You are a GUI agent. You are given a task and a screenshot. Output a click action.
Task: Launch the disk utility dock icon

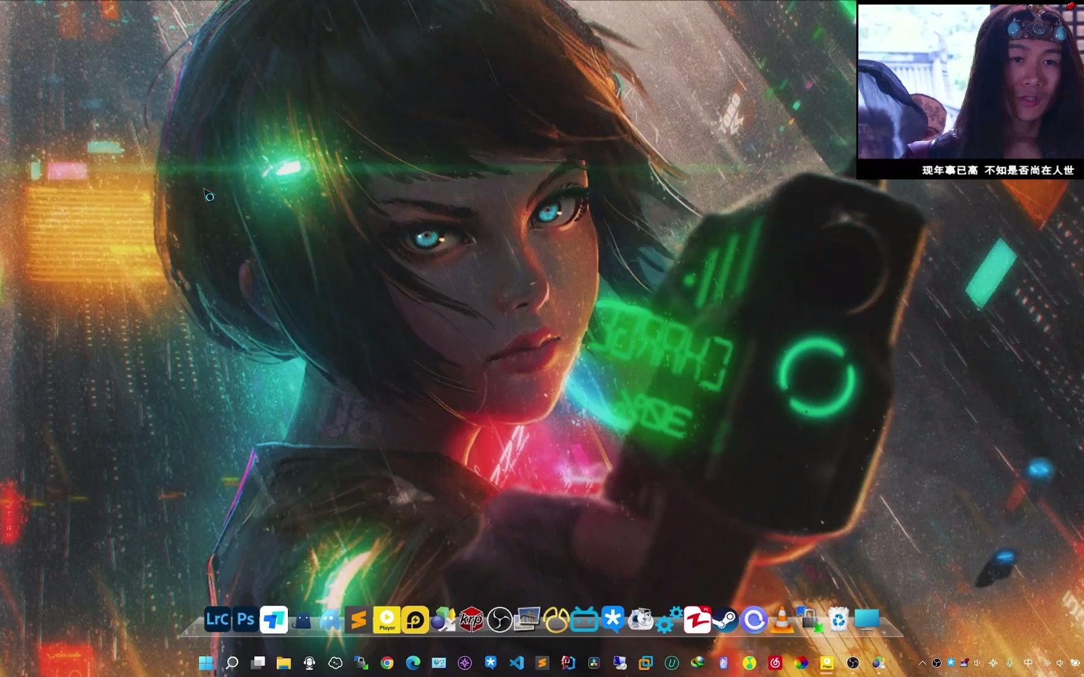coord(640,620)
